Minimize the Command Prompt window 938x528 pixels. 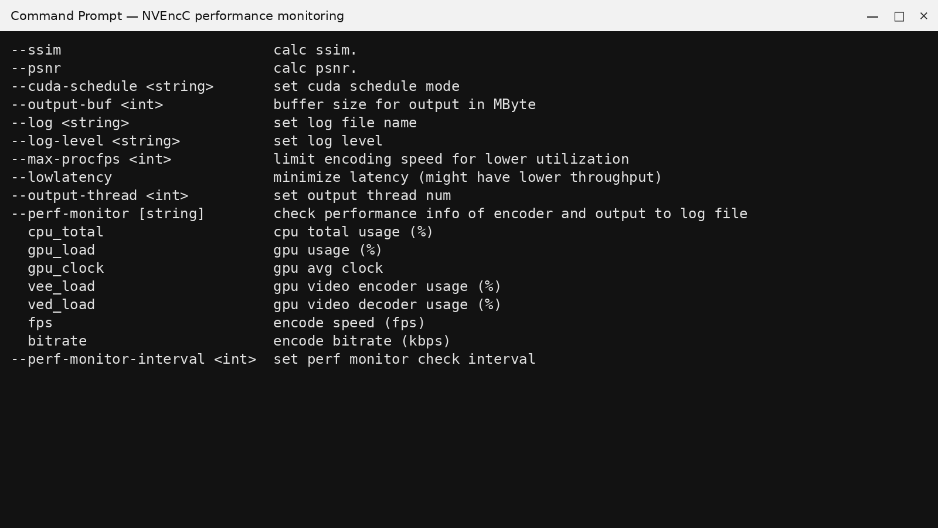(x=872, y=16)
